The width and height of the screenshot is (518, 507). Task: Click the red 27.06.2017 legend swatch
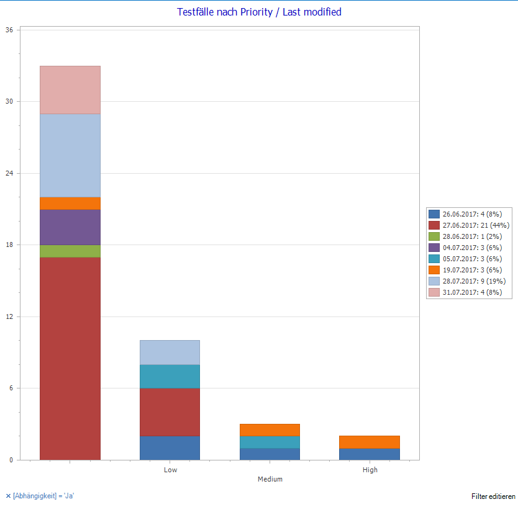435,225
